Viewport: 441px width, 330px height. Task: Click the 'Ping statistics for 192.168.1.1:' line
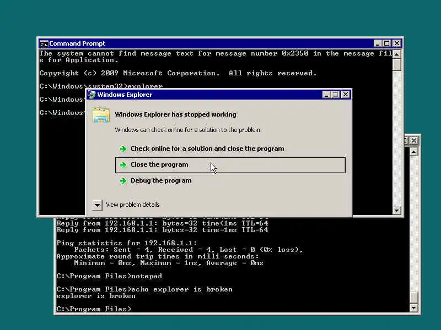tap(127, 243)
